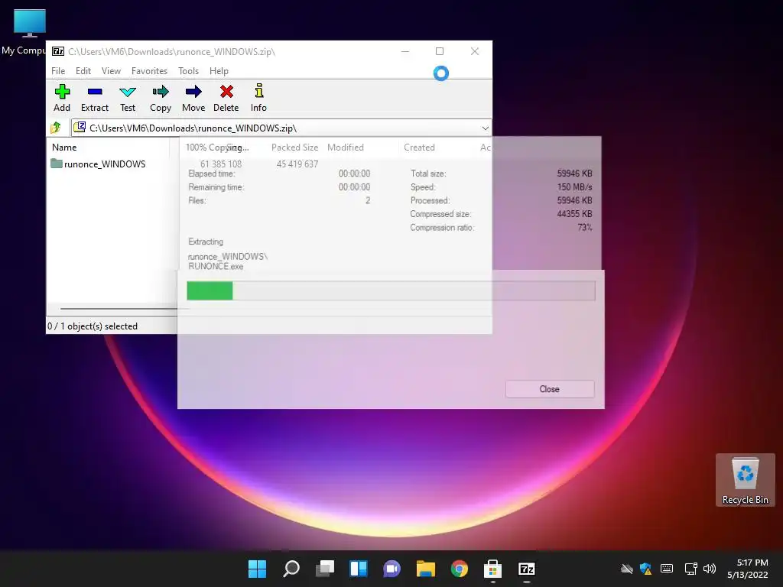Open taskbar Search

coord(291,569)
